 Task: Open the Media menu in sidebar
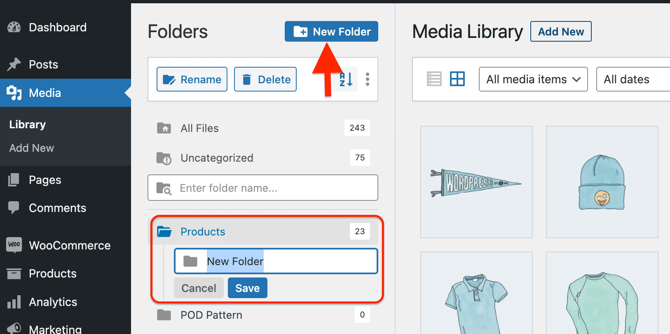click(44, 93)
